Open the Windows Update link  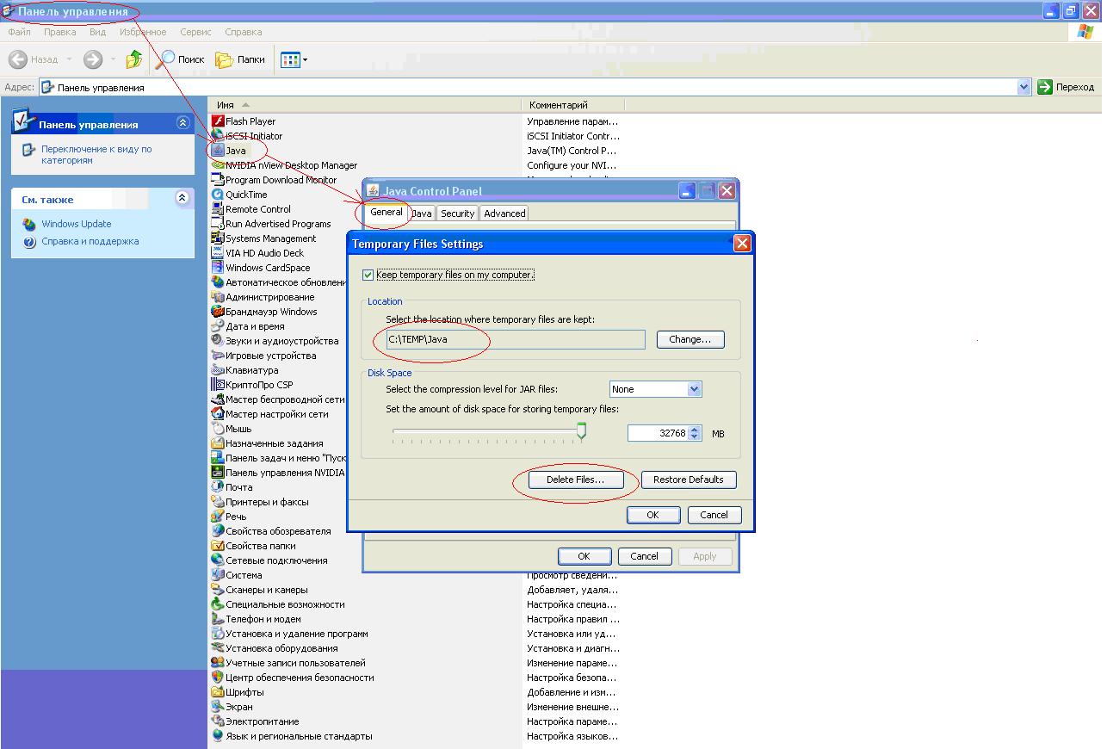click(x=77, y=224)
